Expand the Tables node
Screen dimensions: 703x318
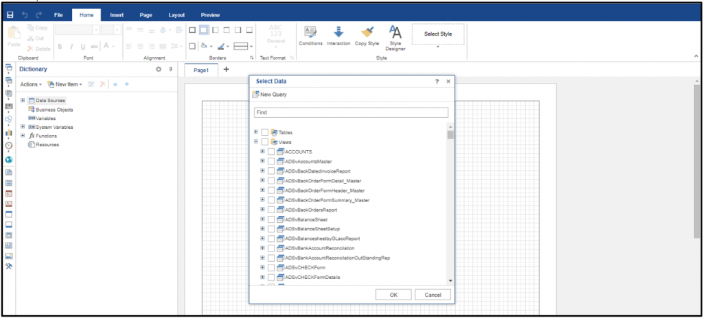point(256,132)
